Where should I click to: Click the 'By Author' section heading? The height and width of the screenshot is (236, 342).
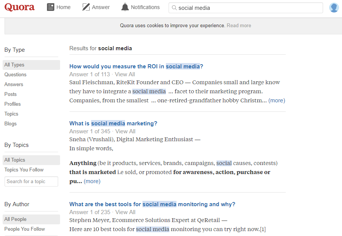17,204
